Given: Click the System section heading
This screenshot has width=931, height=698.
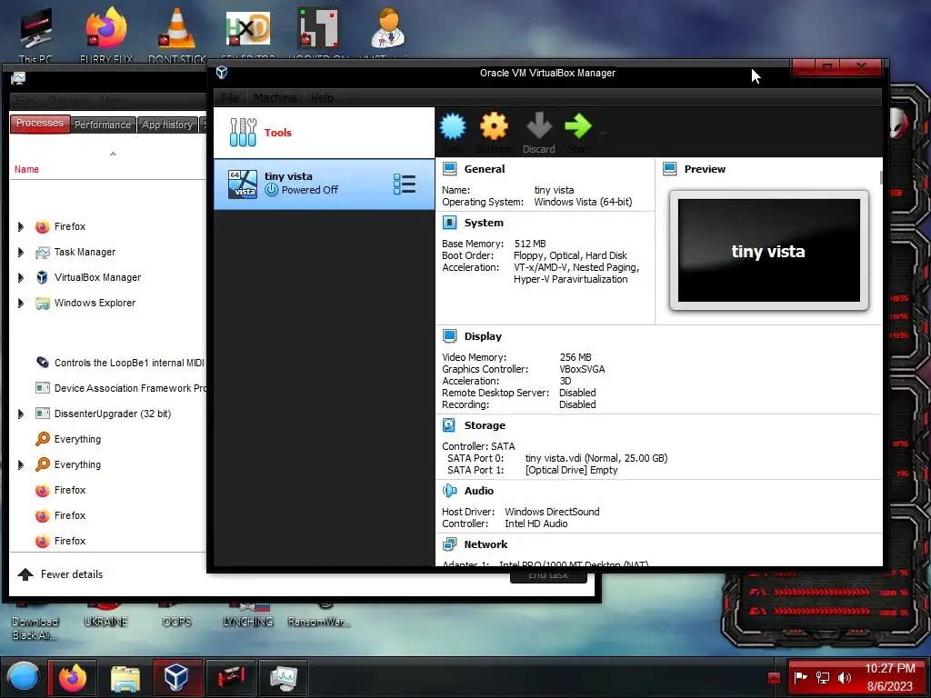Looking at the screenshot, I should (484, 223).
